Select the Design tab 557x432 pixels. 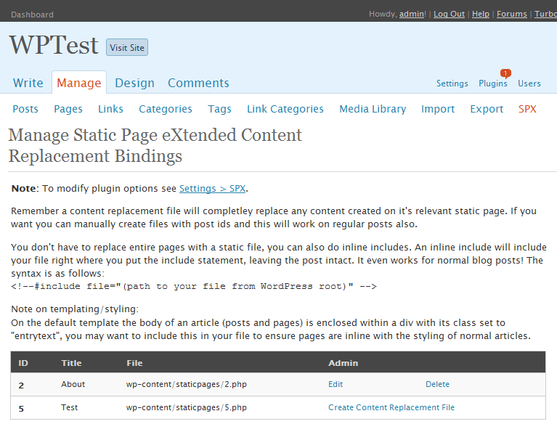[x=134, y=83]
